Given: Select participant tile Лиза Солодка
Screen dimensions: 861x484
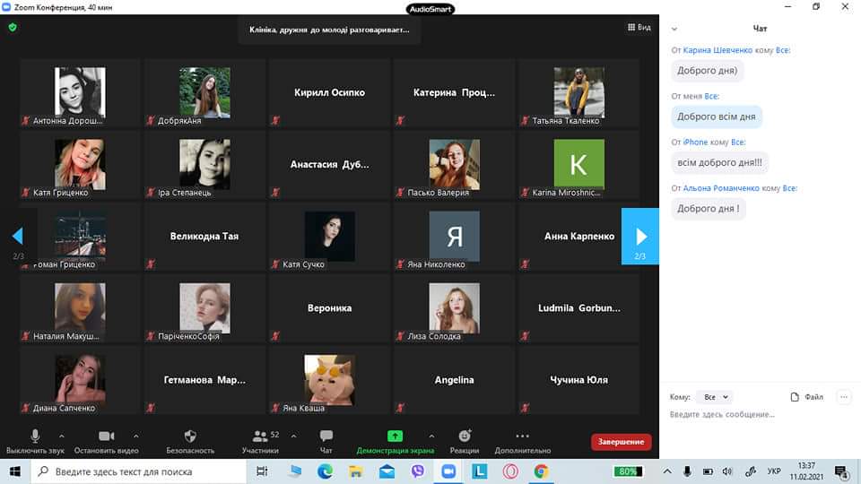Looking at the screenshot, I should [x=454, y=309].
